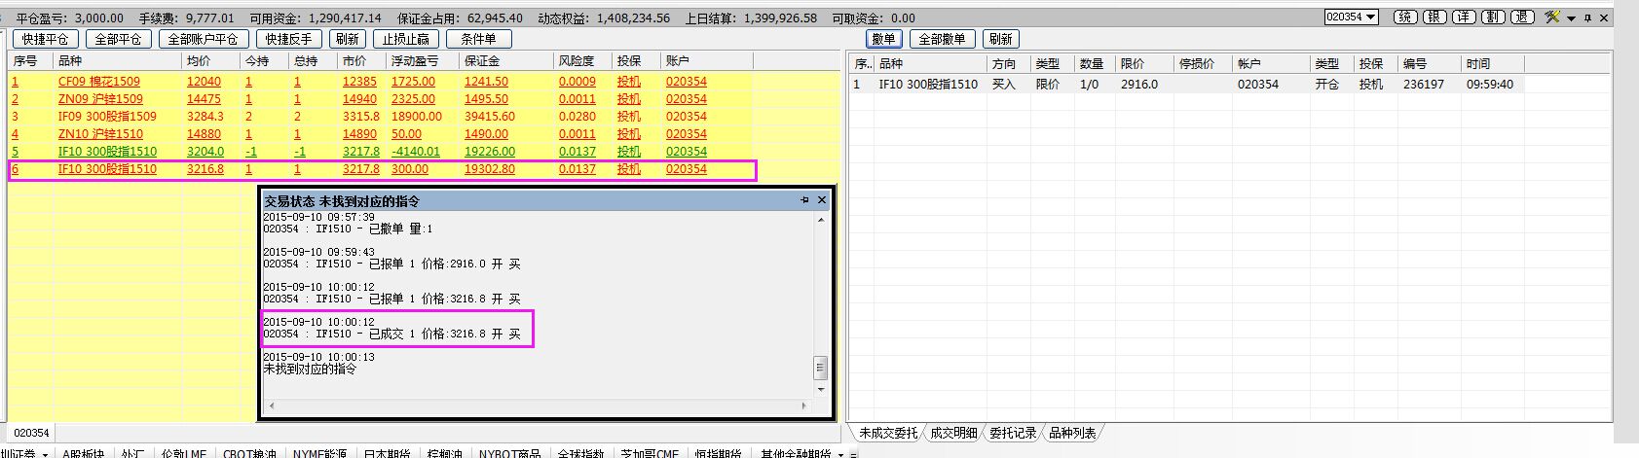Open the hammer-and-wrench settings tool icon

coord(1552,18)
